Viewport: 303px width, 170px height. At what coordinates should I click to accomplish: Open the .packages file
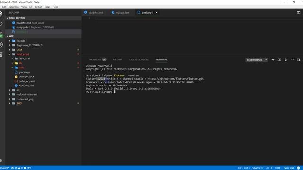point(25,72)
